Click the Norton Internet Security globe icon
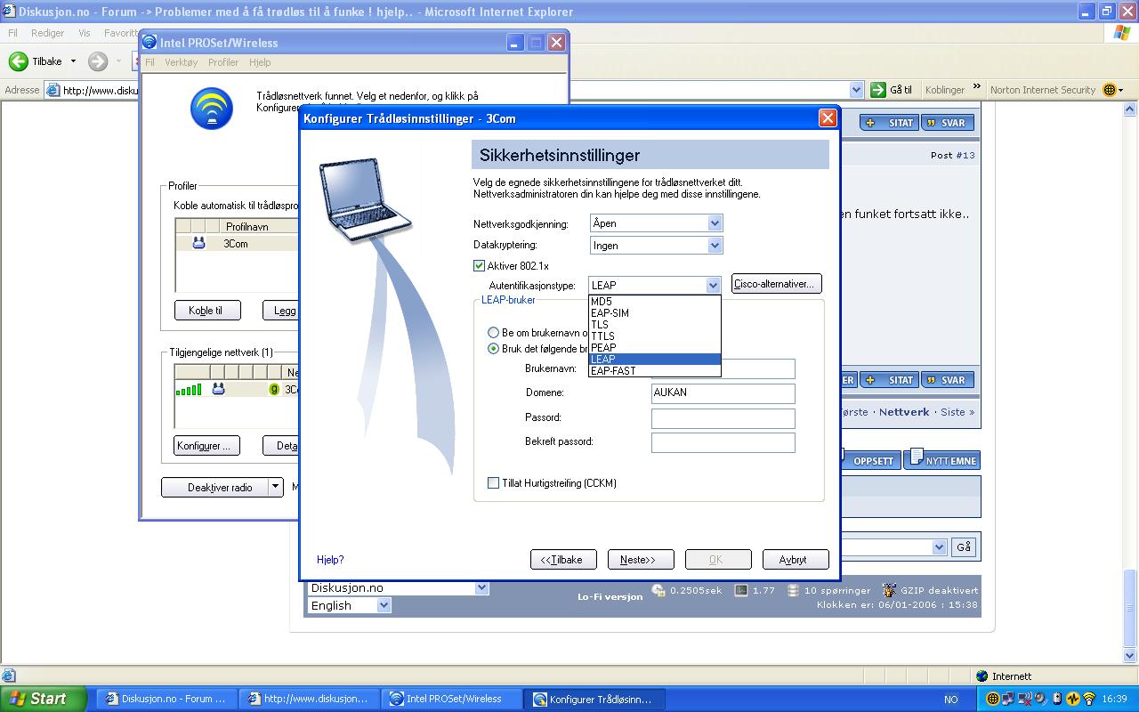Viewport: 1139px width, 712px height. point(1109,90)
